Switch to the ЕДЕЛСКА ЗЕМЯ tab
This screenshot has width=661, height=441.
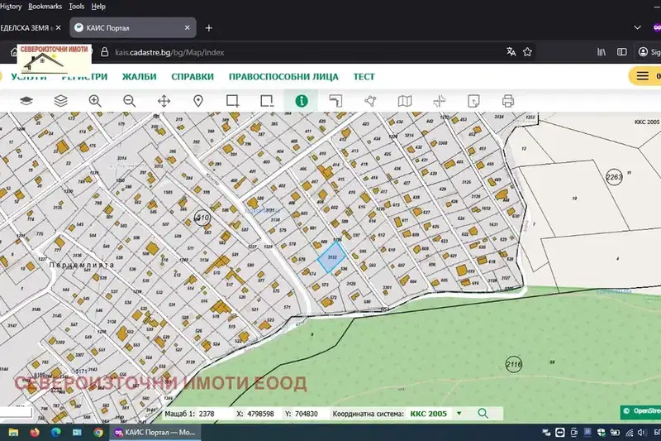[26, 28]
